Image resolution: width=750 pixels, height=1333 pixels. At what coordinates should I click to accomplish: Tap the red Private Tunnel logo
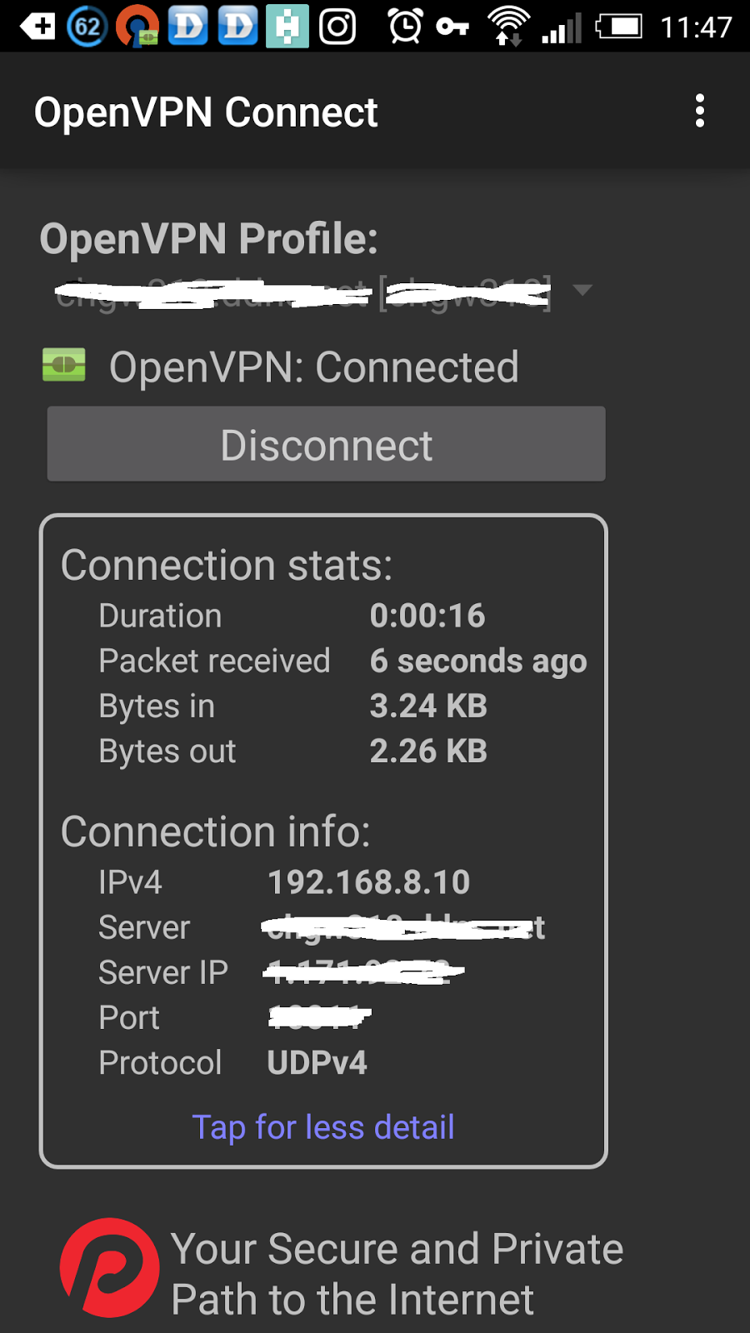click(x=109, y=1267)
